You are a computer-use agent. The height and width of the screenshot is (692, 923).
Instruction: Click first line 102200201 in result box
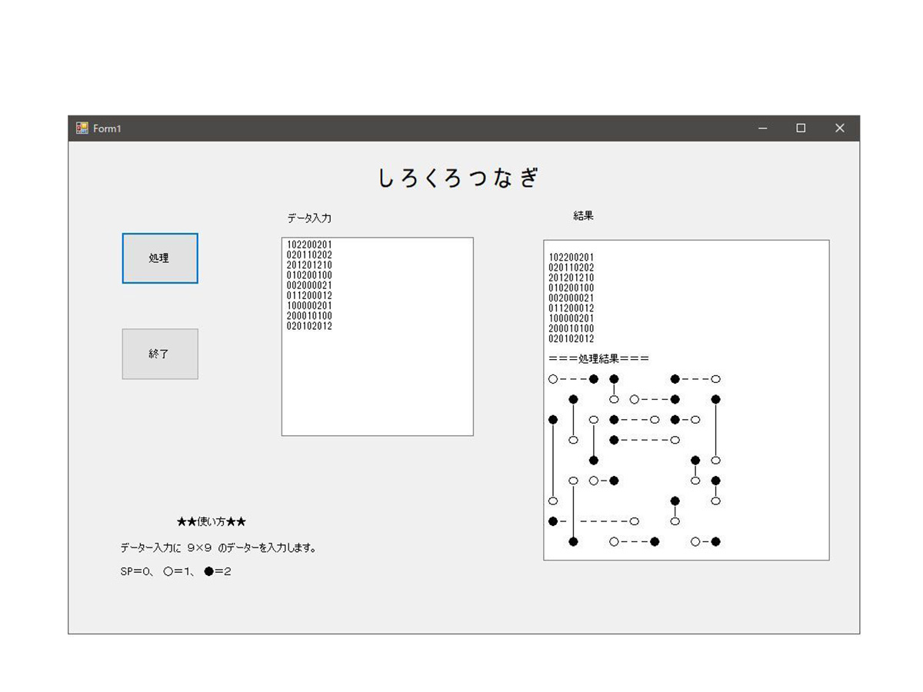[x=571, y=258]
